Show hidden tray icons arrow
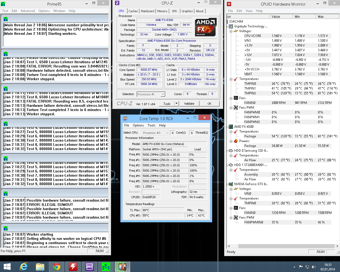Screen dimensions: 340x272 (294, 267)
